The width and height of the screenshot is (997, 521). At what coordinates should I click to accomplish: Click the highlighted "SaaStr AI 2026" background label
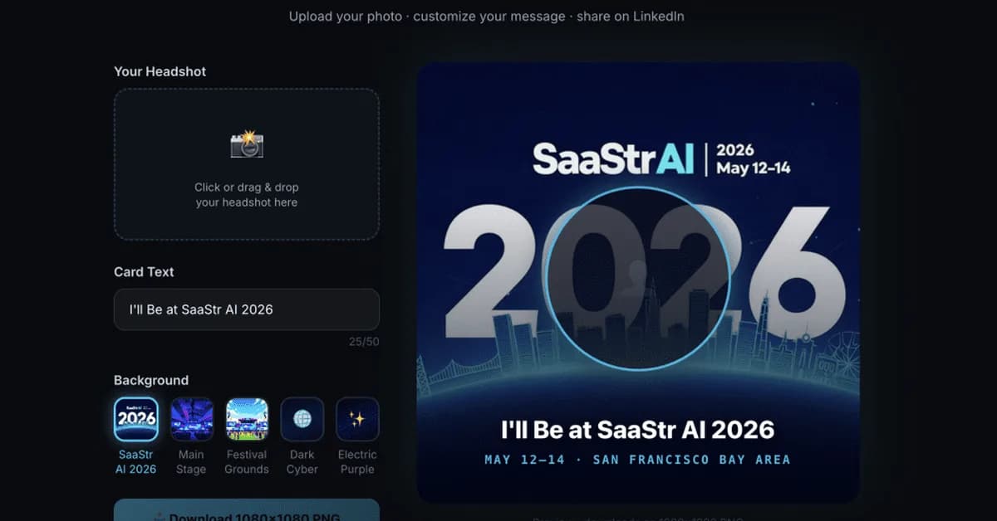(x=136, y=462)
